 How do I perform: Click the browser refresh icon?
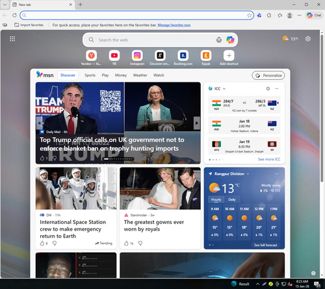[x=14, y=15]
